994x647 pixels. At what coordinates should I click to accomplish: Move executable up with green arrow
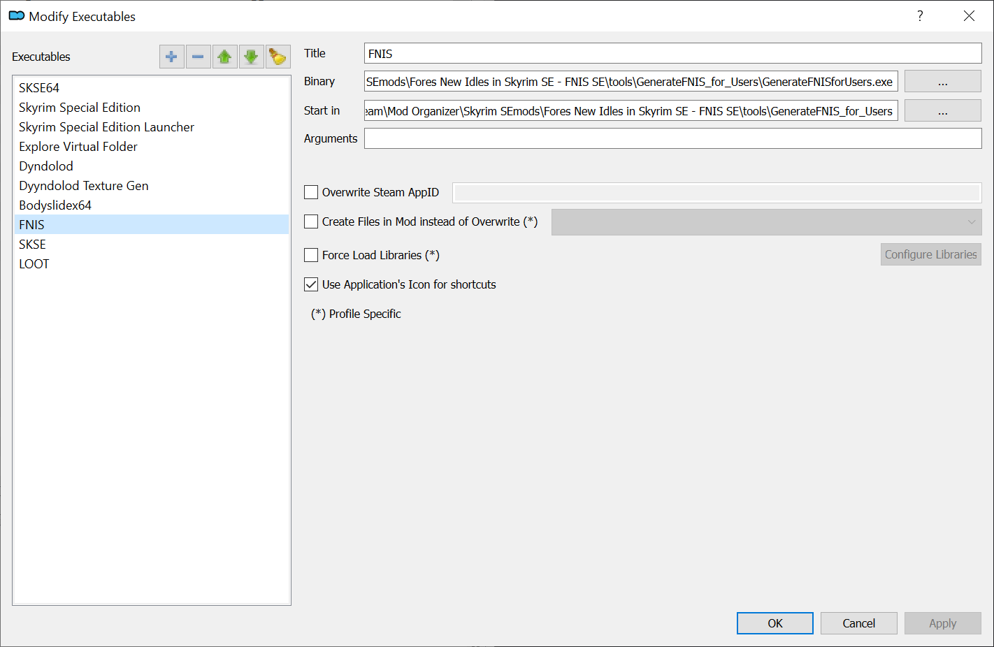[224, 57]
